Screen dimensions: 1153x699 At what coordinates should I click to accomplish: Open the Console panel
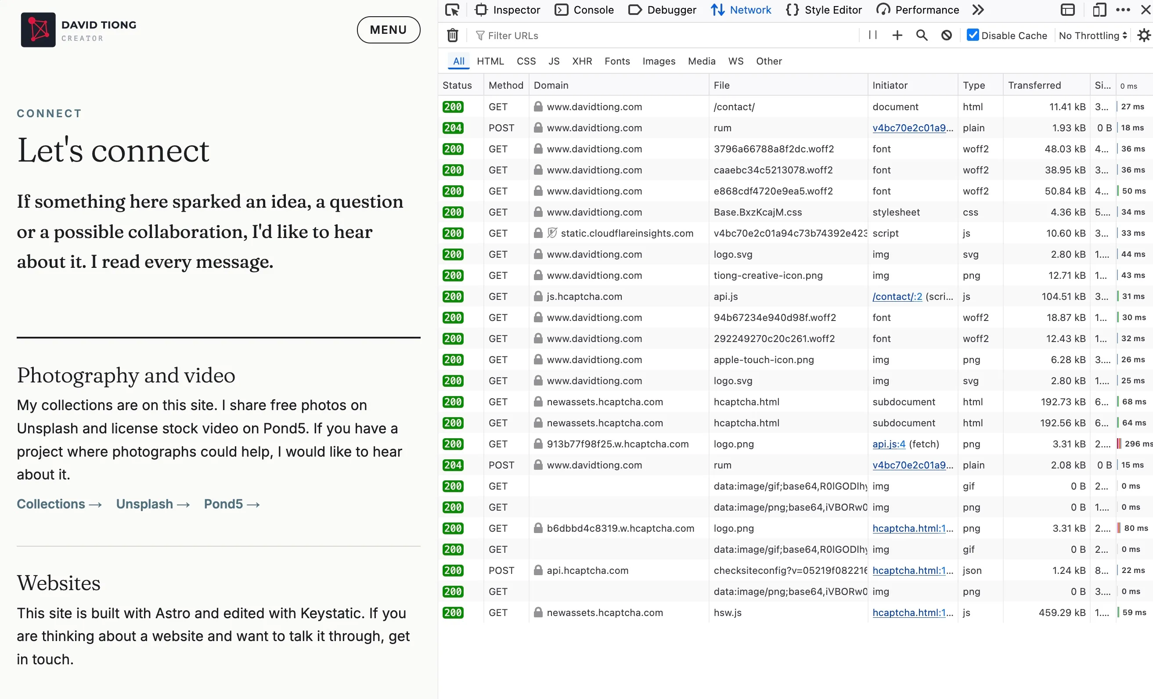tap(584, 10)
